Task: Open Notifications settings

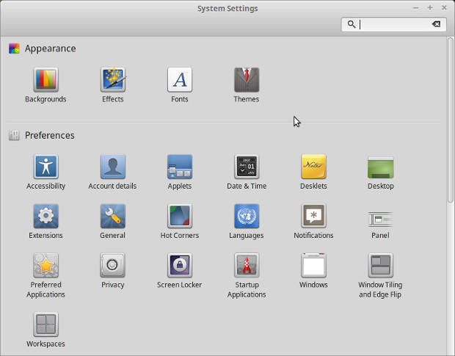Action: point(313,217)
